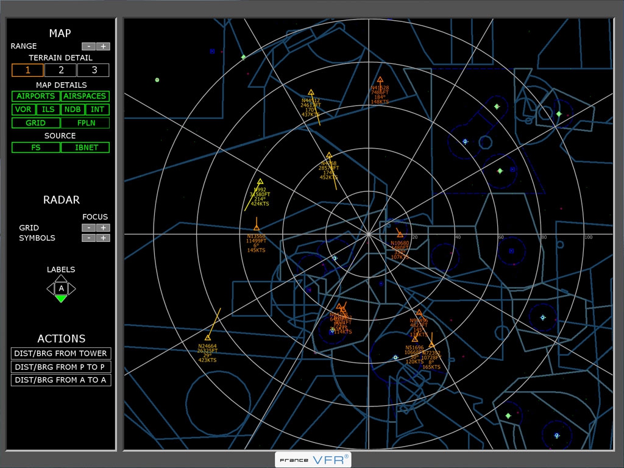Click N992 speed label 424KTS
This screenshot has width=624, height=468.
pyautogui.click(x=260, y=204)
